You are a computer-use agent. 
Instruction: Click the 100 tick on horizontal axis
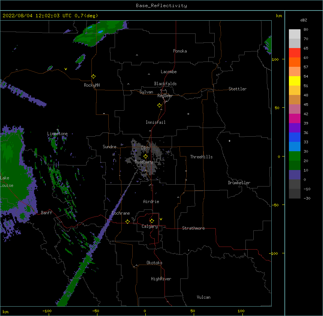click(241, 311)
